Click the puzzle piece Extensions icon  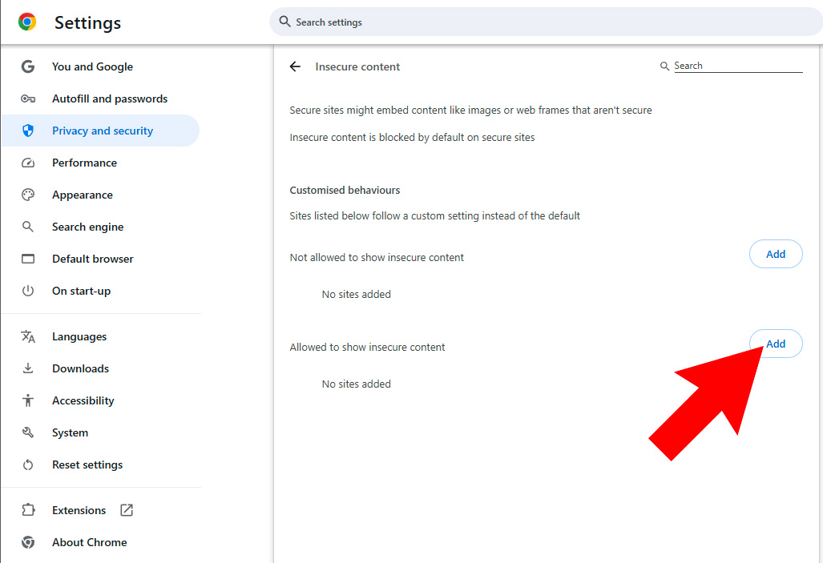pyautogui.click(x=28, y=510)
